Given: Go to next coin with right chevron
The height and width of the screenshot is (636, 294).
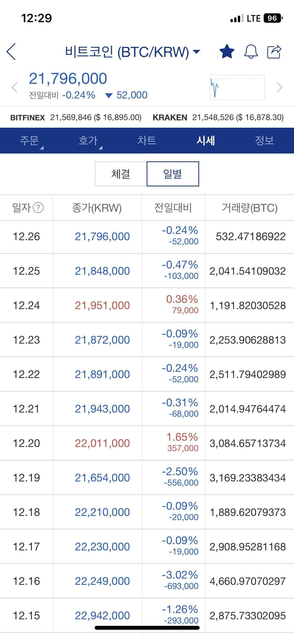Looking at the screenshot, I should pyautogui.click(x=279, y=87).
